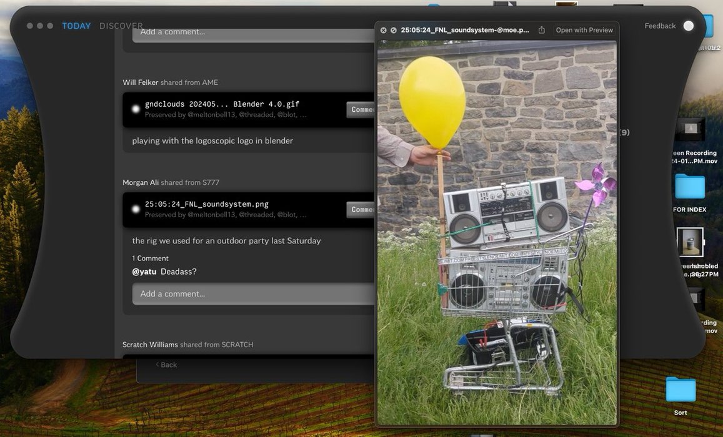Open 25:05:24_FNL_soundsystem.png file entry

[207, 204]
